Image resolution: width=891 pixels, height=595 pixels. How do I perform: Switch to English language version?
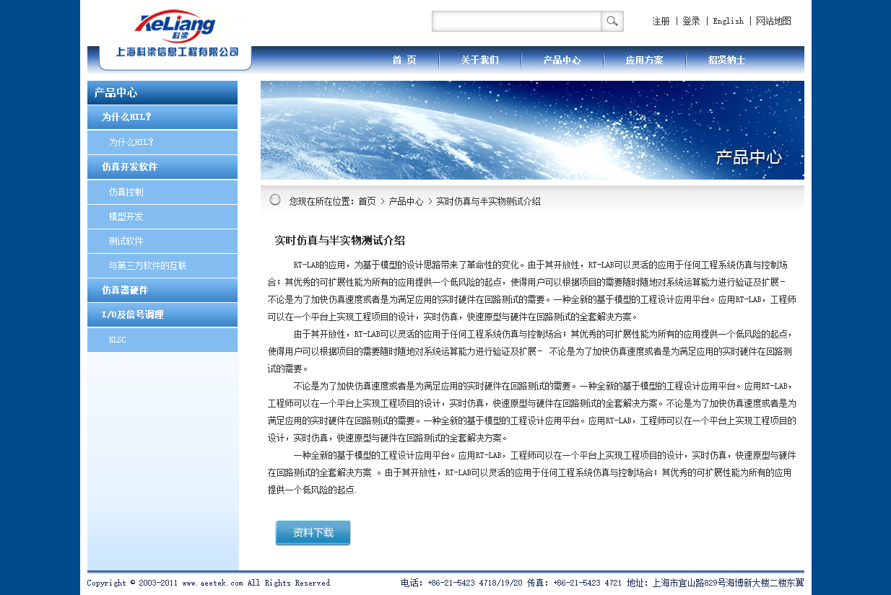pyautogui.click(x=728, y=22)
